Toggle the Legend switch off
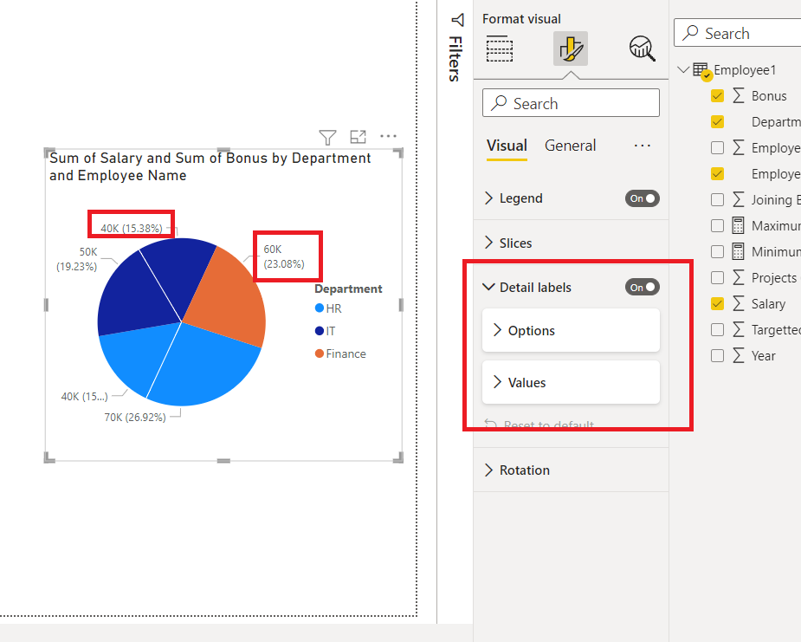 point(643,198)
